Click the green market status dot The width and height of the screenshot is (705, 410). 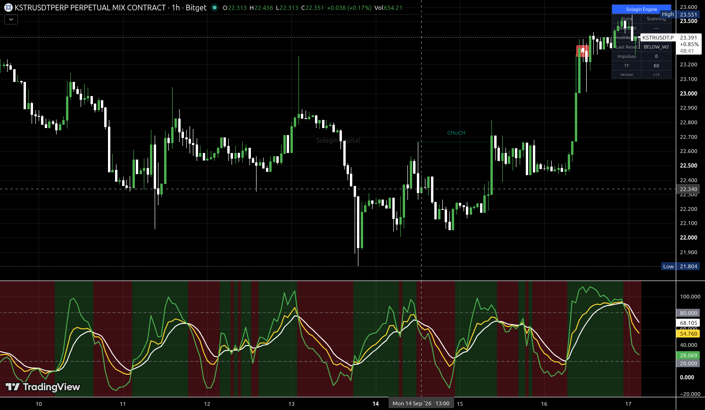pos(215,8)
